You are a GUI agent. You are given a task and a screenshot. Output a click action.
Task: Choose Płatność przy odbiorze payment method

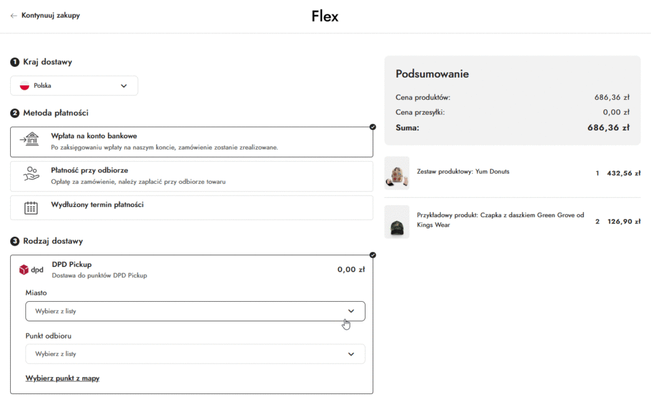(x=89, y=171)
